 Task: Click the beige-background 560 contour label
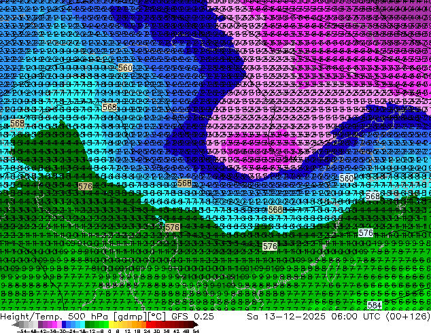(x=125, y=67)
